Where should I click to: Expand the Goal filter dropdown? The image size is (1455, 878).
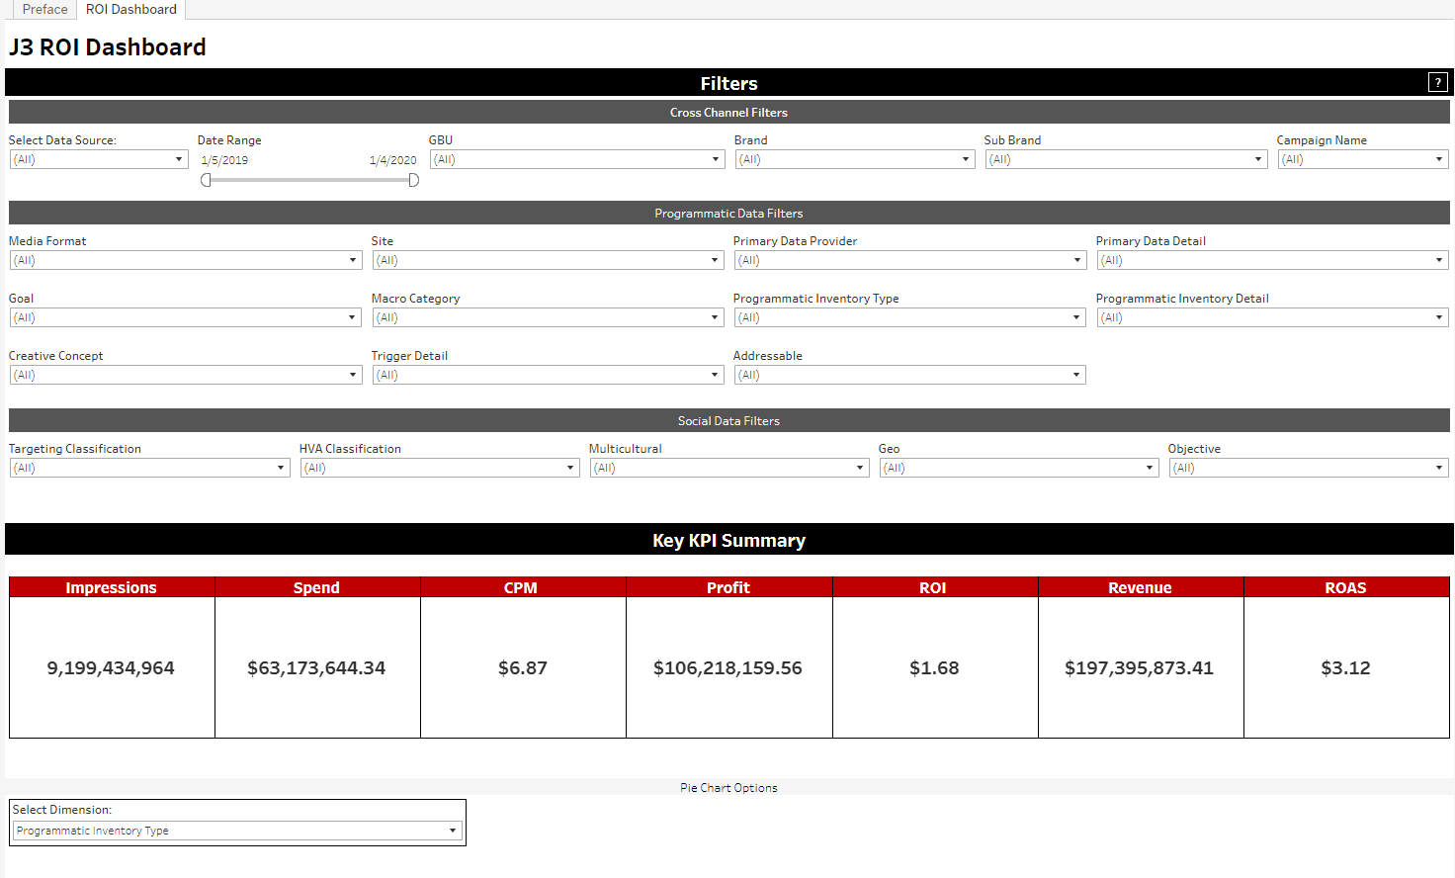[x=186, y=317]
